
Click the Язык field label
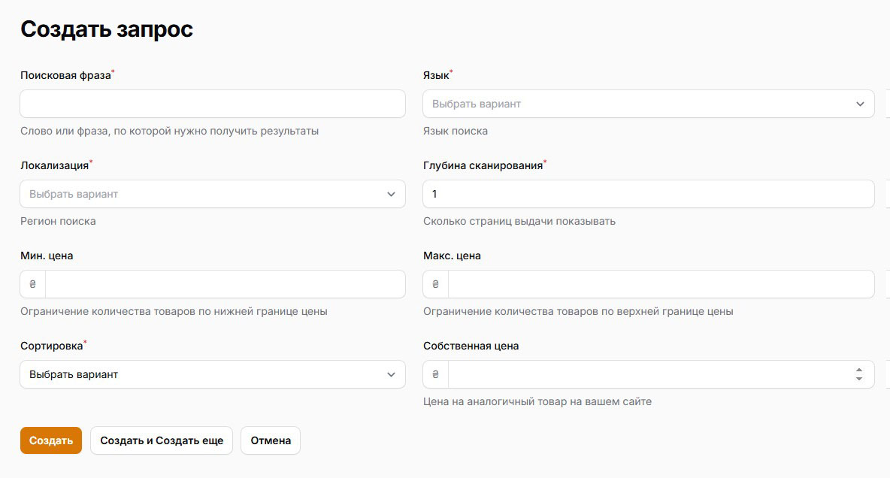[x=436, y=75]
